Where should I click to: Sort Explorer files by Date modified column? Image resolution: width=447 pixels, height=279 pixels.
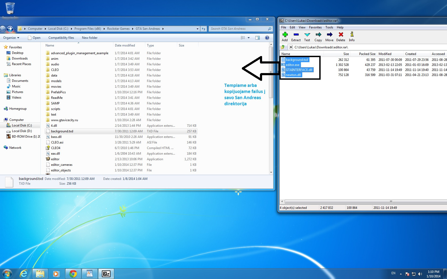[x=129, y=45]
